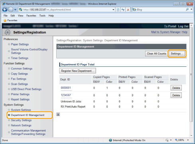This screenshot has width=195, height=144.
Task: Click the browser Forward arrow button
Action: pos(11,10)
